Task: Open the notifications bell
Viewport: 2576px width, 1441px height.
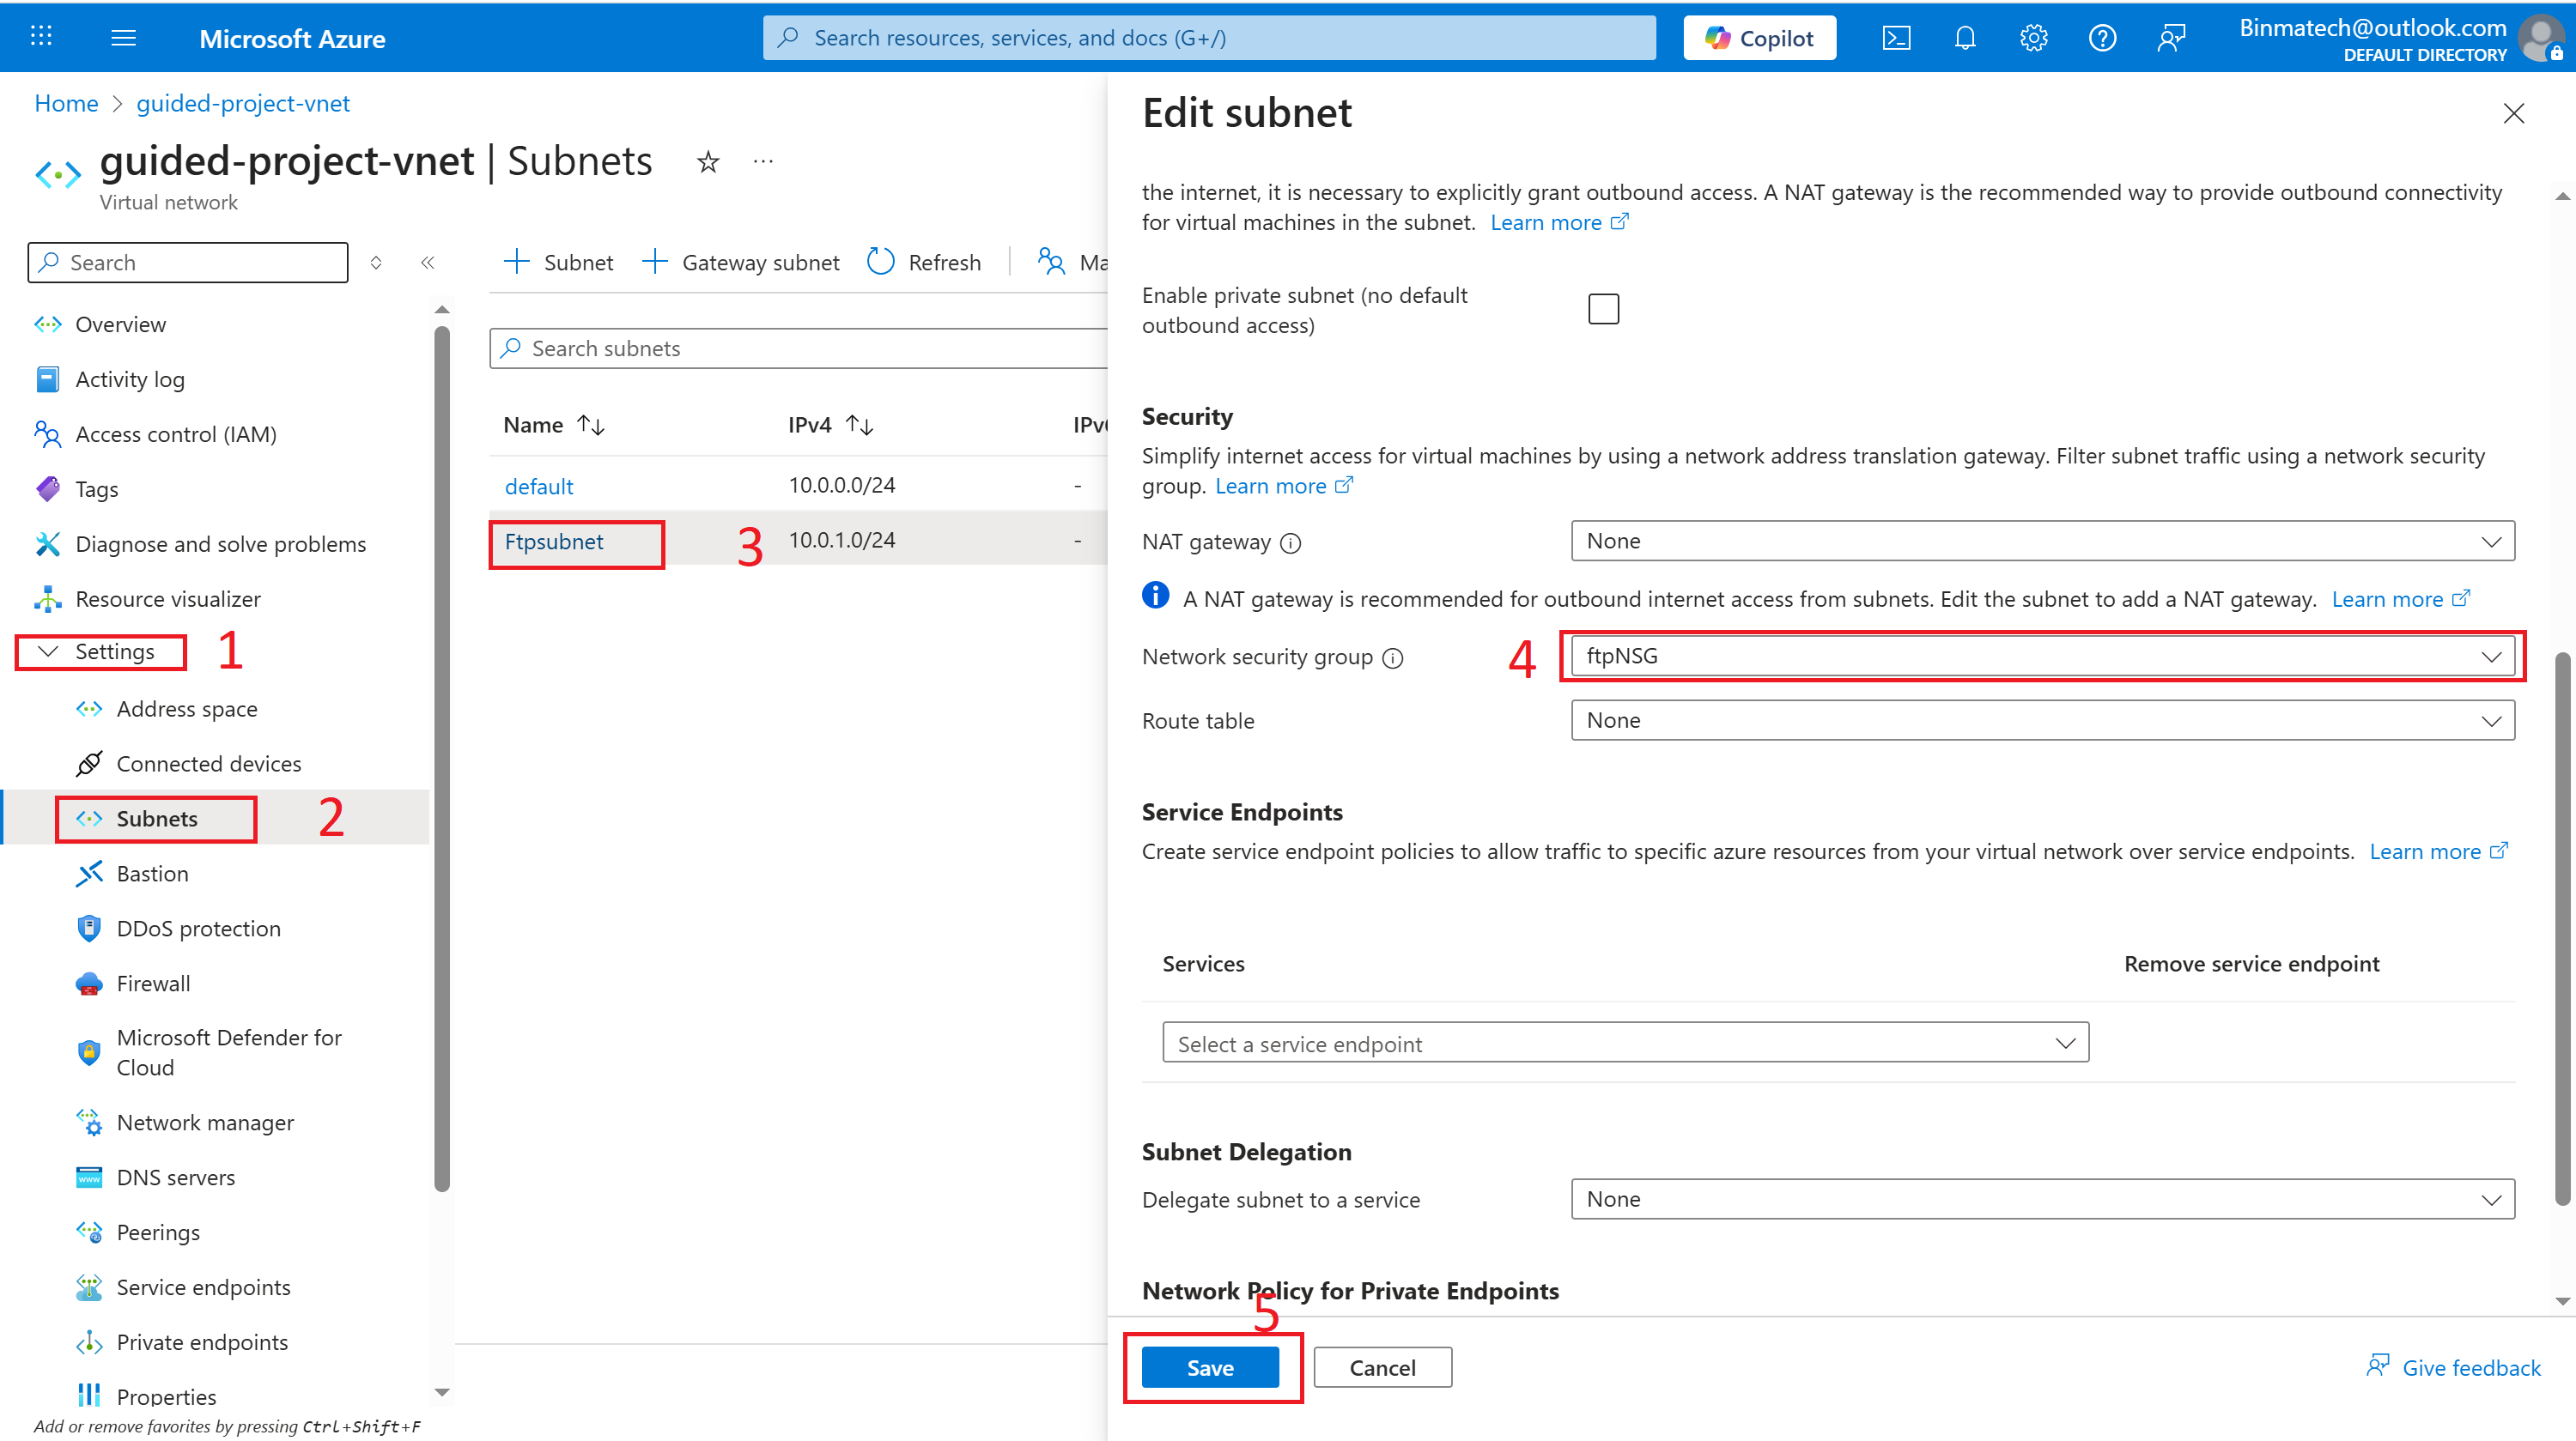Action: (x=1965, y=38)
